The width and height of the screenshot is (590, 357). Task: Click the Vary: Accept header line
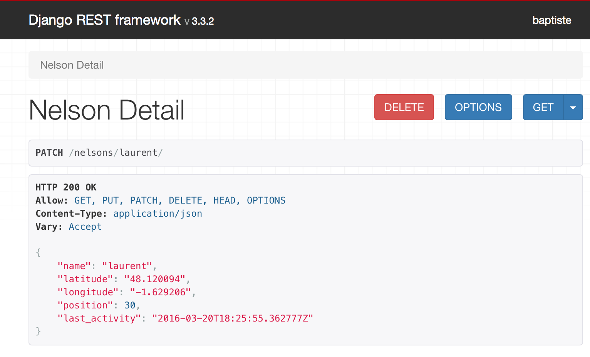point(69,227)
